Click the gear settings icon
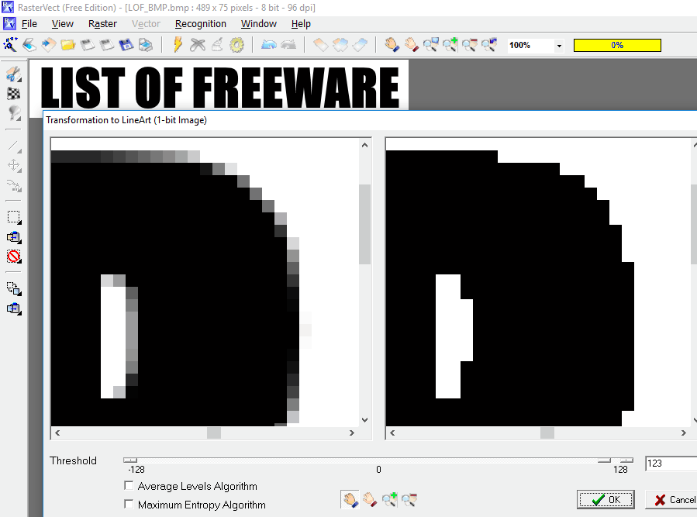 click(237, 44)
